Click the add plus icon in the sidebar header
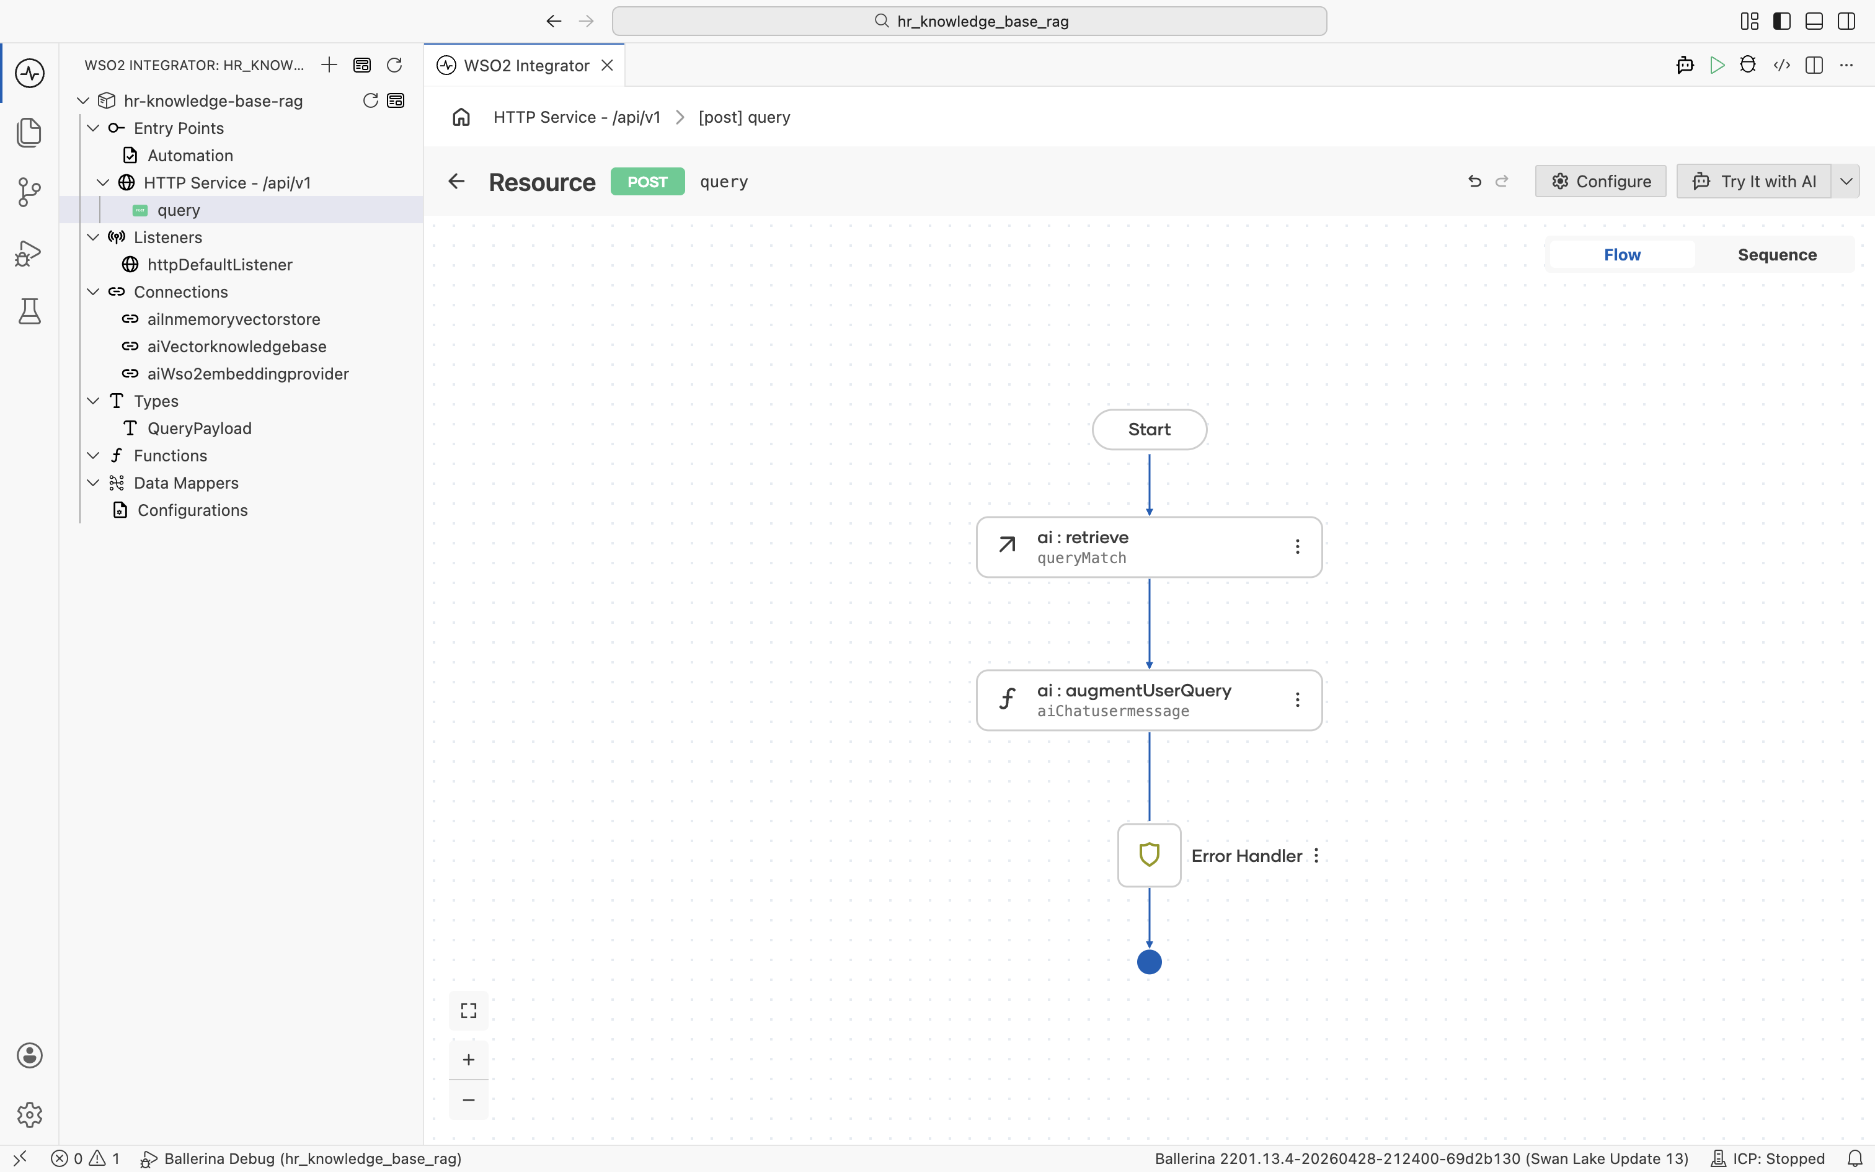 (329, 65)
